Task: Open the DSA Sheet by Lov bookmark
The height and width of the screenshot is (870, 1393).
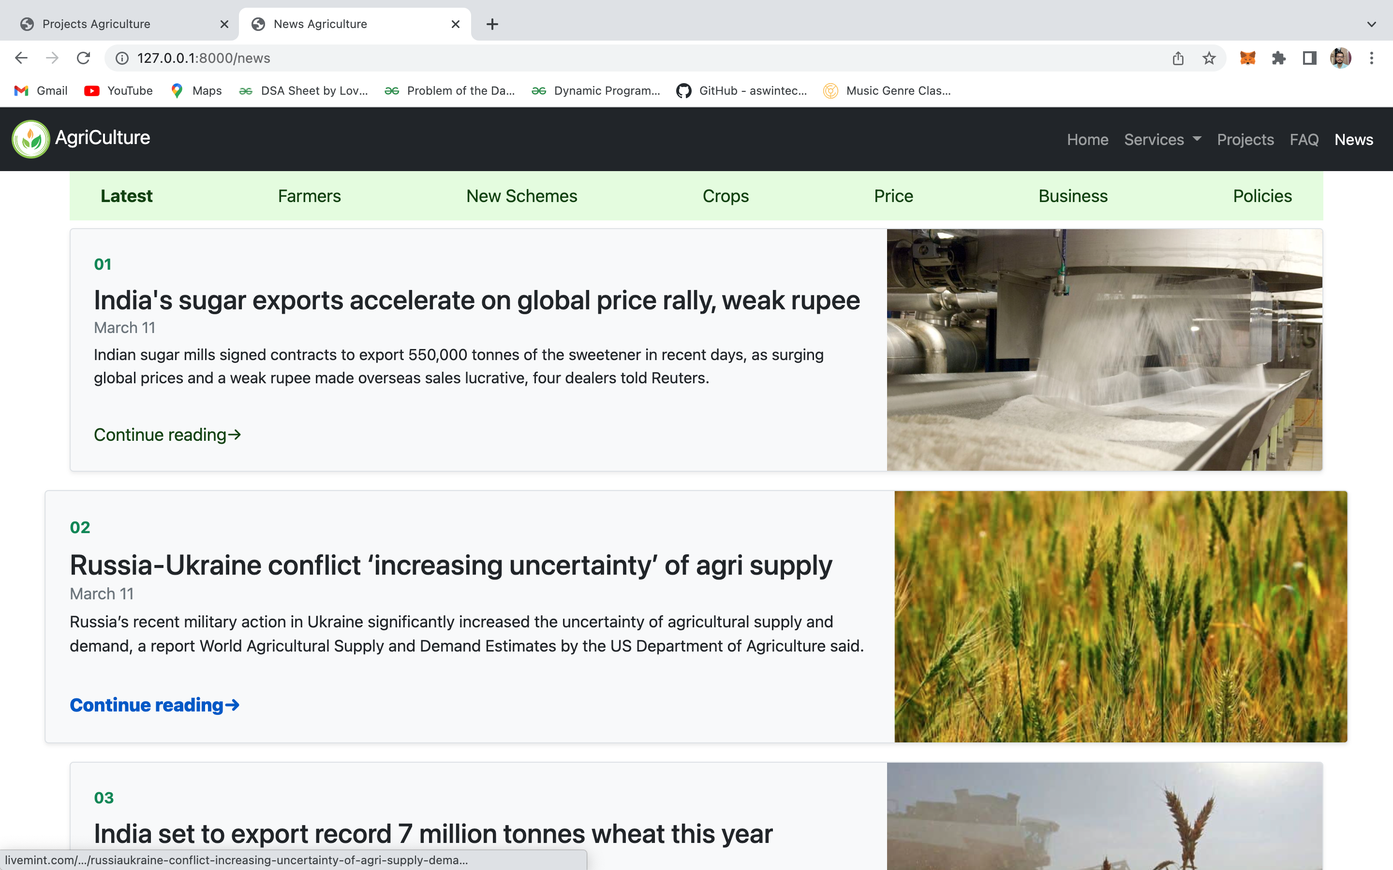Action: point(303,91)
